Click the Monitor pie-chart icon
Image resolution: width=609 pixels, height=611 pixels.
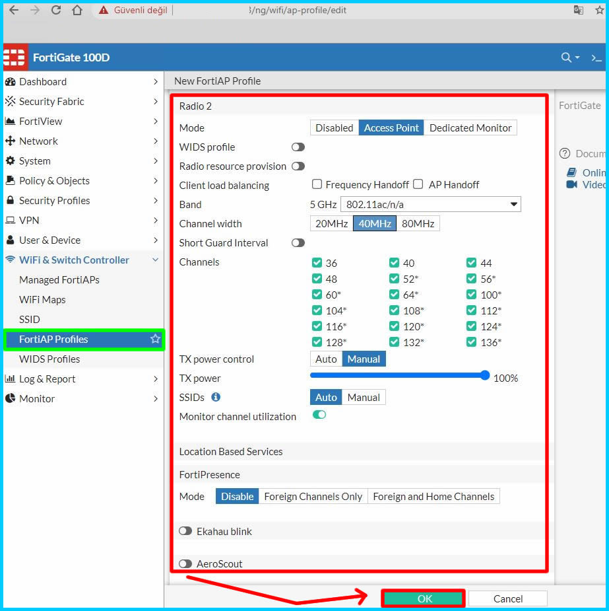[x=10, y=398]
